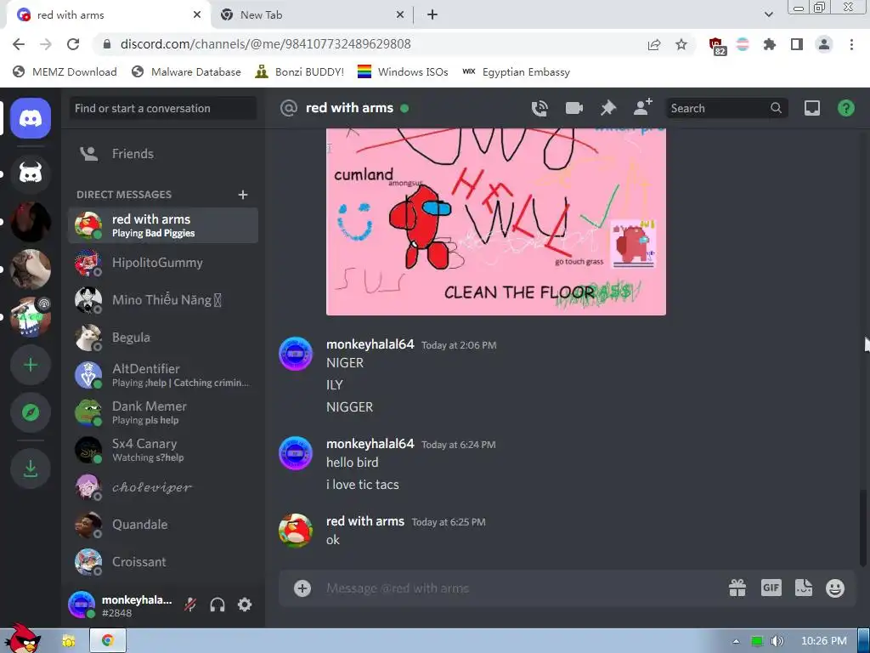Explore public servers compass icon
This screenshot has width=870, height=653.
[31, 412]
